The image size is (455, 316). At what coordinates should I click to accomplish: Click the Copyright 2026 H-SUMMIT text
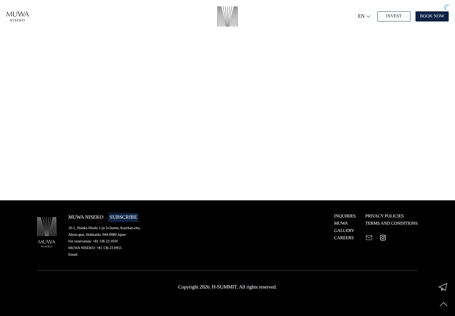point(227,287)
